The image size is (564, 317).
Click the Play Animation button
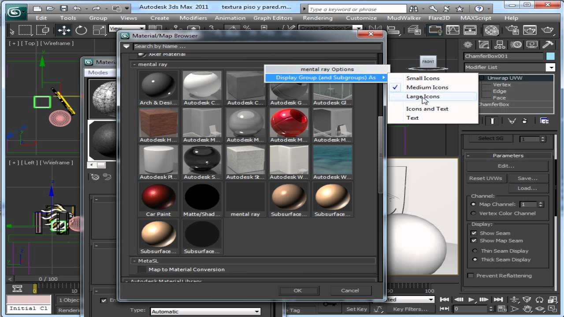click(471, 299)
